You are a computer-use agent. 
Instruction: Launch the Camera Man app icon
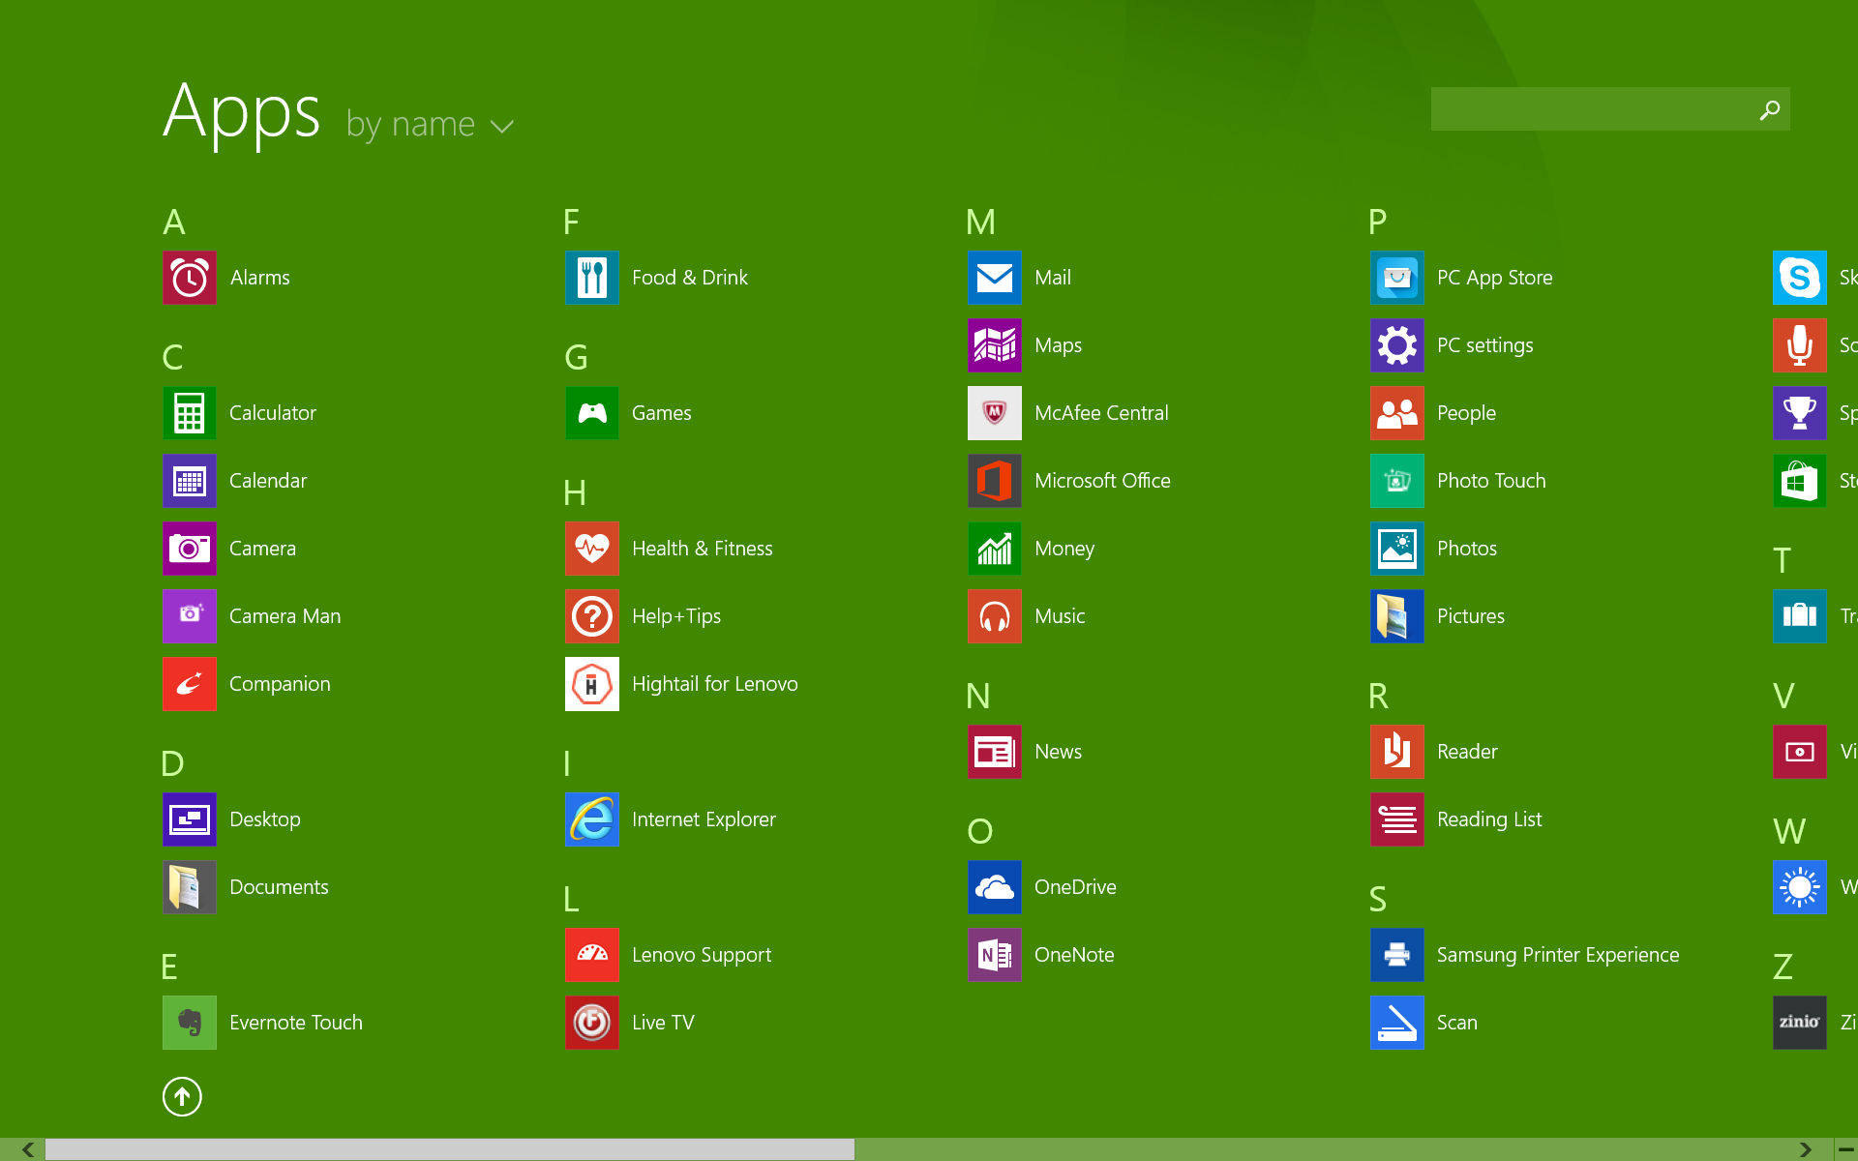(189, 616)
